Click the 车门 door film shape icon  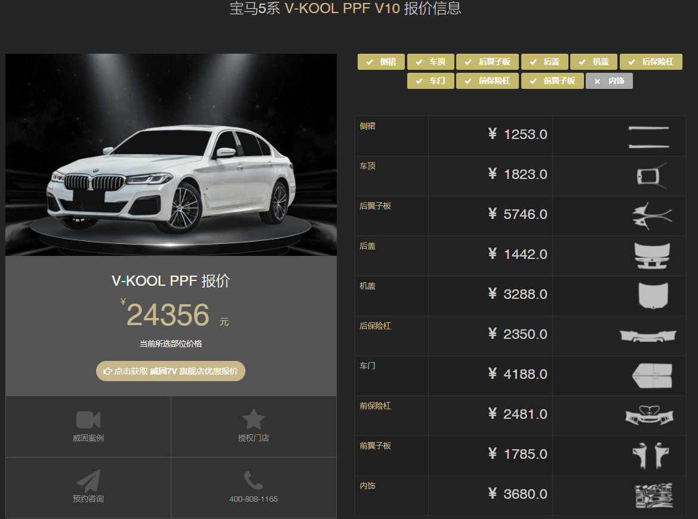pos(652,375)
